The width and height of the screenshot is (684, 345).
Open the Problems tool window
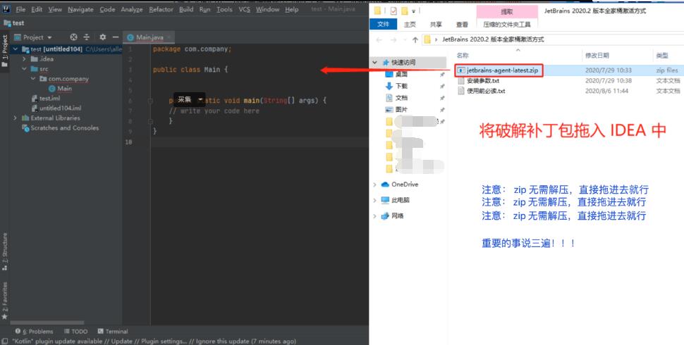pos(35,332)
